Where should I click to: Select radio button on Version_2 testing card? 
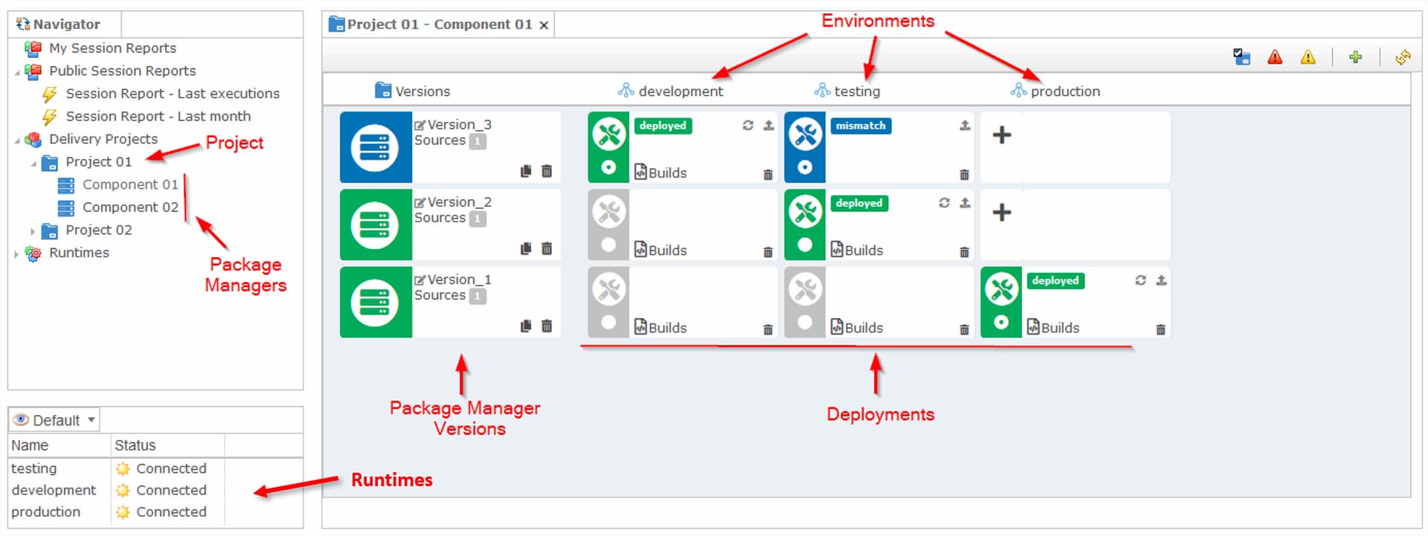click(805, 245)
